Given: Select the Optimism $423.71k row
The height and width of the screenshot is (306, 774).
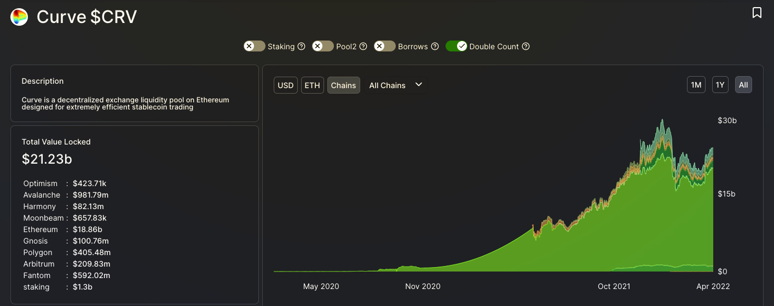Looking at the screenshot, I should pyautogui.click(x=66, y=183).
